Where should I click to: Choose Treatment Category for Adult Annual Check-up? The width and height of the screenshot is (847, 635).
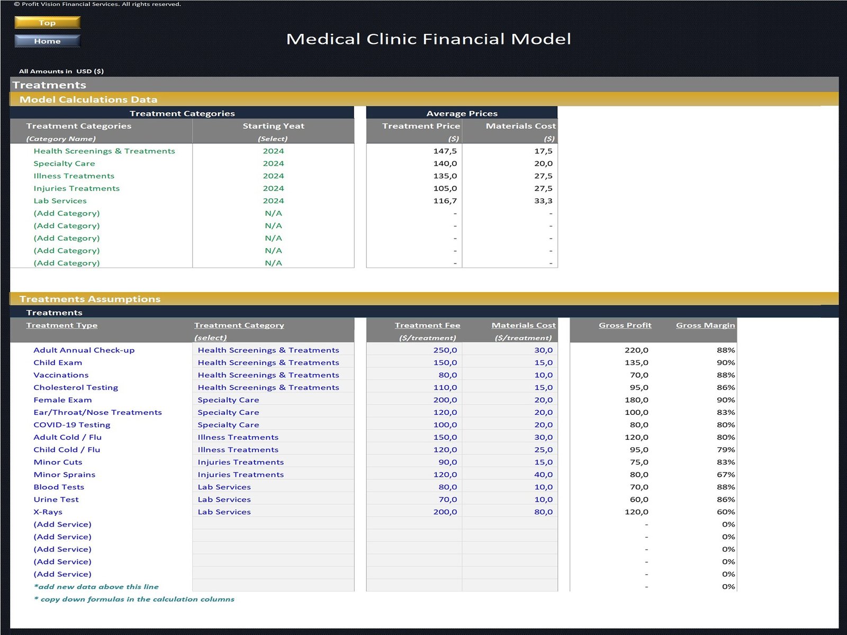coord(268,350)
